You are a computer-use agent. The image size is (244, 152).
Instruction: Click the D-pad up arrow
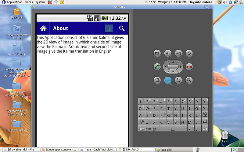(x=173, y=62)
